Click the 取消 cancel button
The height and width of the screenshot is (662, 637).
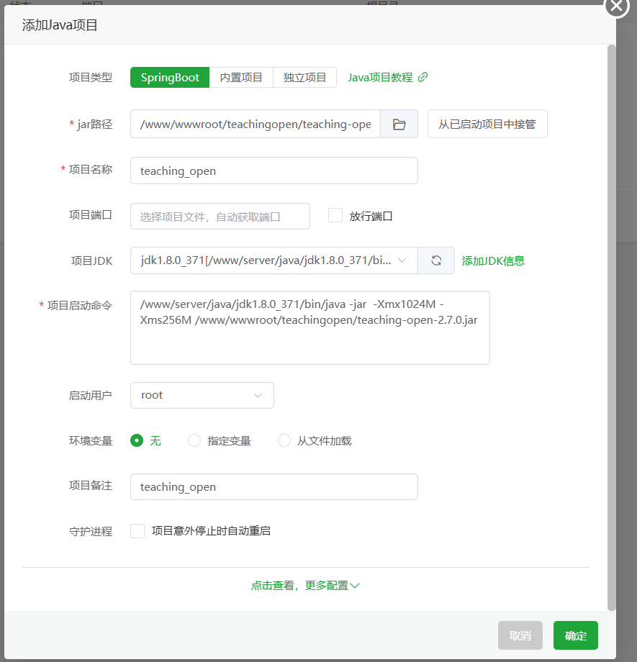tap(520, 635)
